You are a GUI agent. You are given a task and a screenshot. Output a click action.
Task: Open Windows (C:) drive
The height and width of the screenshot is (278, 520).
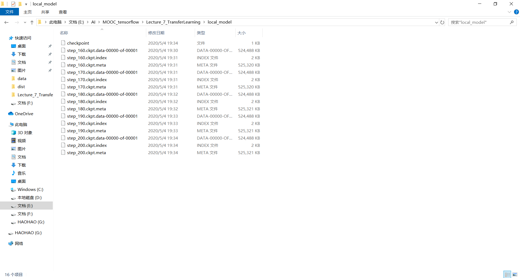[30, 189]
